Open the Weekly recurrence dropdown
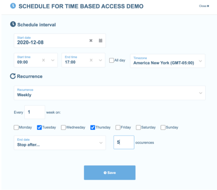 110,93
